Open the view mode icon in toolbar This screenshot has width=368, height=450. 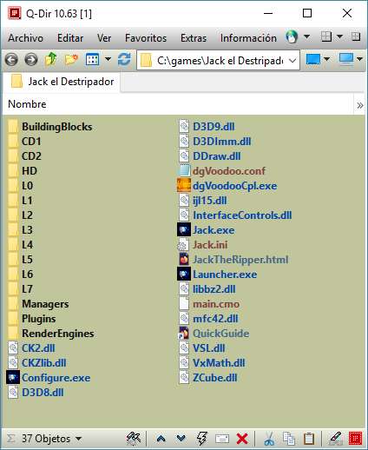pos(93,59)
